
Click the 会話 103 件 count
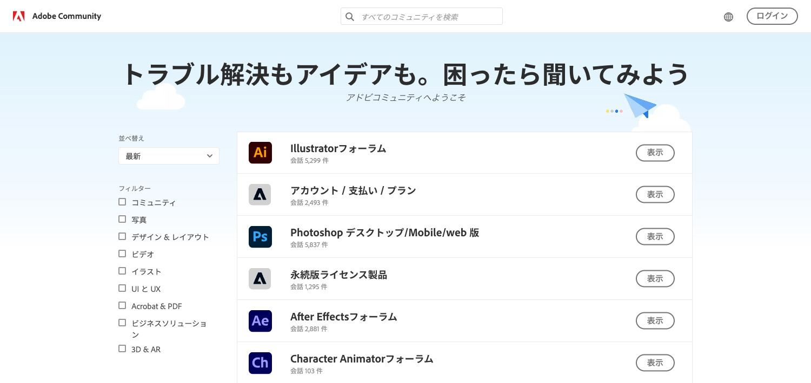[x=307, y=371]
